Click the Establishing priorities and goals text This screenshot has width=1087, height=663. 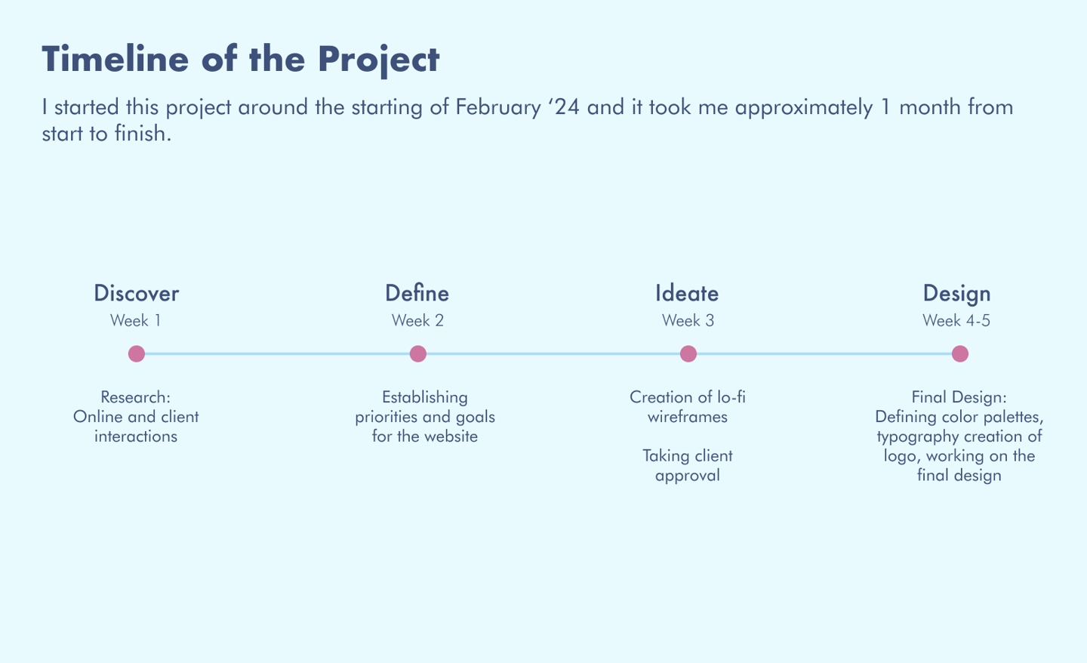coord(425,416)
